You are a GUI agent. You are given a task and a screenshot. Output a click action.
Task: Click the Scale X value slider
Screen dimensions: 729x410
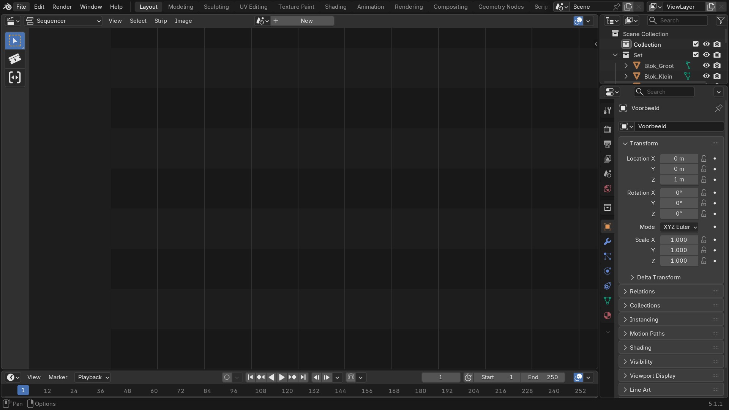(679, 240)
